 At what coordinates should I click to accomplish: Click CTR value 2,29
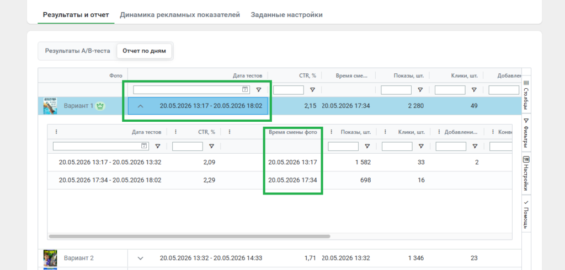click(x=209, y=180)
